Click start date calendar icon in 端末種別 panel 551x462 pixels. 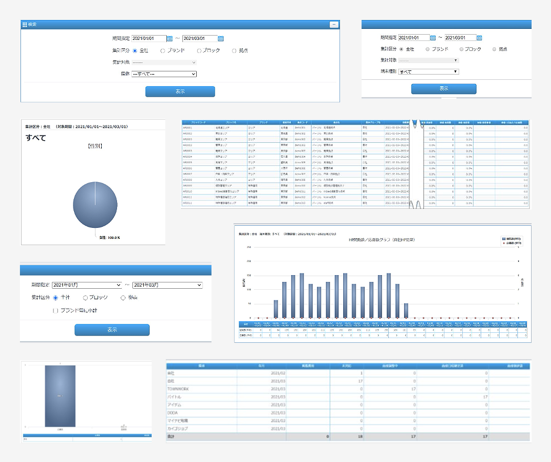(x=433, y=38)
